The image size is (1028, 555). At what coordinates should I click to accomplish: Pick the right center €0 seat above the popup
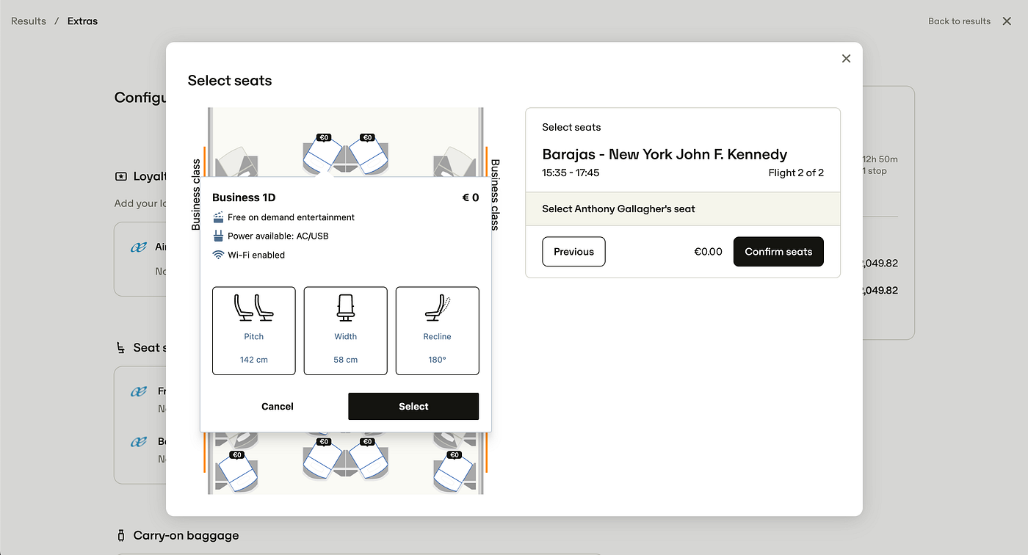pyautogui.click(x=369, y=154)
